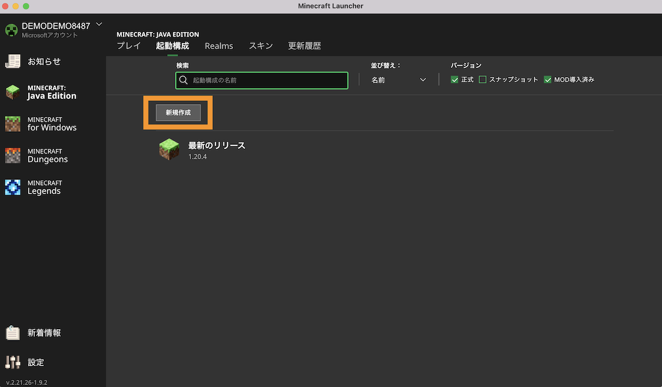Select the Java Edition grass block icon

click(x=13, y=92)
